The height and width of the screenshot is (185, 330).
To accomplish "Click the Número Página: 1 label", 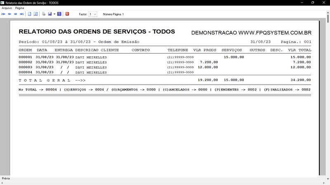I will coord(113,14).
